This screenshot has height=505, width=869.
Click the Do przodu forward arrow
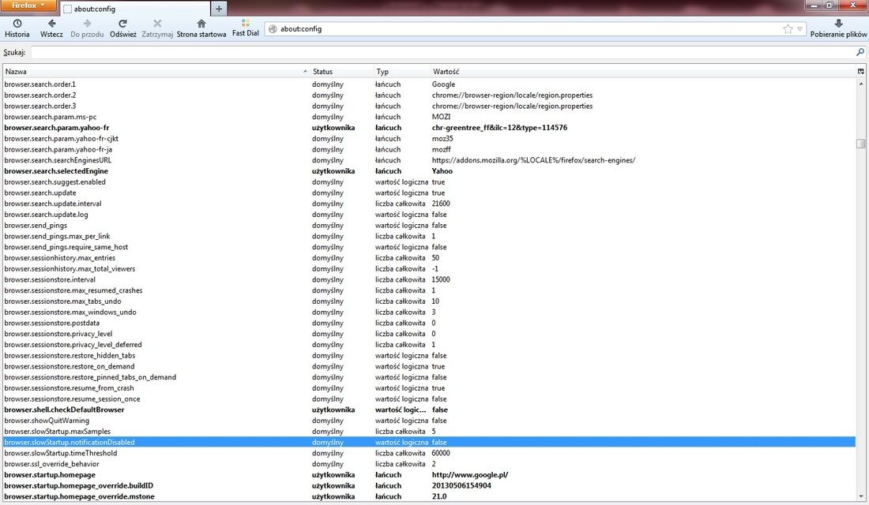pyautogui.click(x=87, y=28)
